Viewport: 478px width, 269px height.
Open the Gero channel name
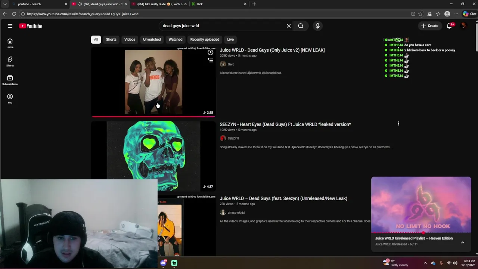click(231, 64)
